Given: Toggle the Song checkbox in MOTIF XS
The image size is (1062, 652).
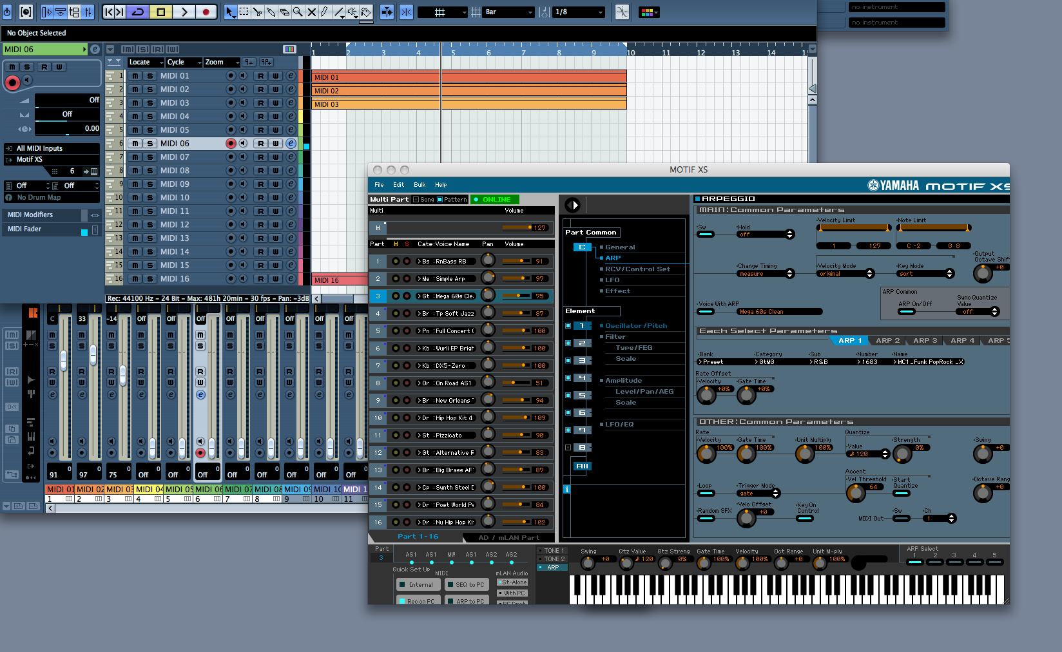Looking at the screenshot, I should tap(416, 200).
